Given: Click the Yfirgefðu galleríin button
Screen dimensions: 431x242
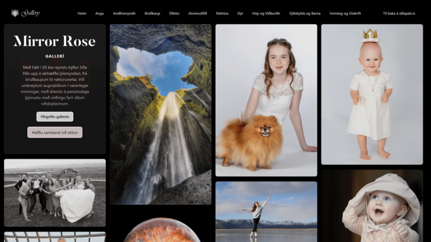Looking at the screenshot, I should [54, 116].
